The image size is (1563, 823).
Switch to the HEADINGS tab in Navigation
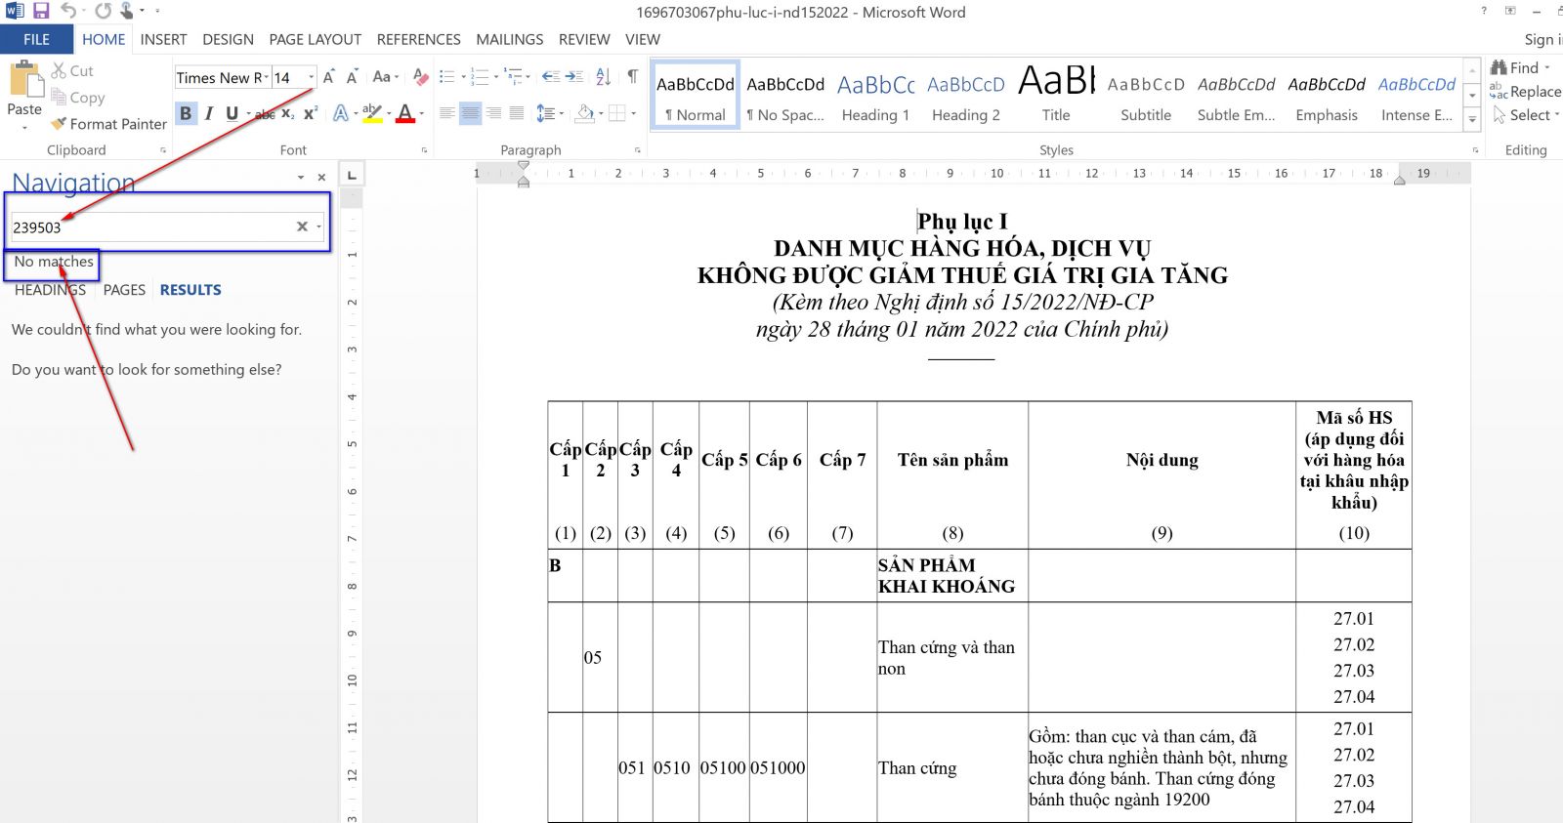(50, 290)
